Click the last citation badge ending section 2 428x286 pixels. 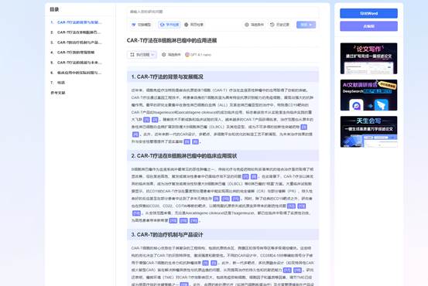point(193,220)
